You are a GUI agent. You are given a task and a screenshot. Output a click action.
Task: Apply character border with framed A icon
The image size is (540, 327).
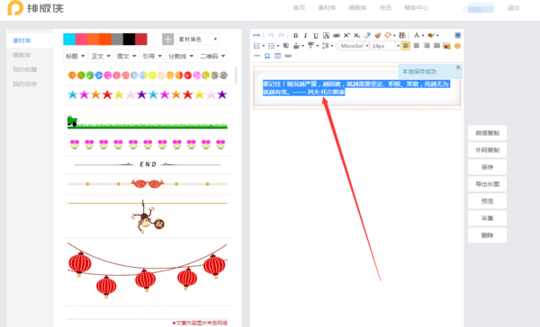(x=326, y=35)
